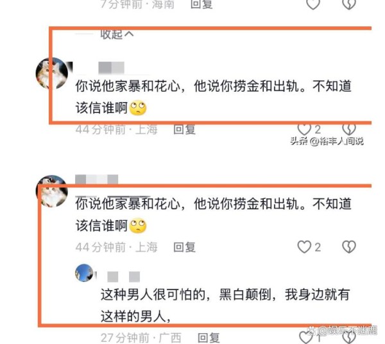
Task: Dislike the first 44分钟前 上海 comment
Action: 349,129
